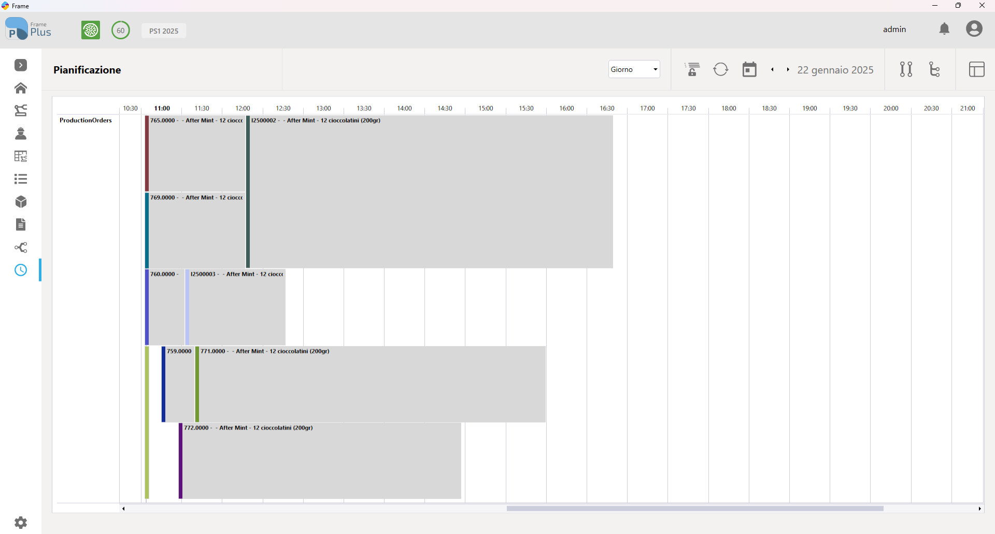The height and width of the screenshot is (534, 995).
Task: Open notifications bell
Action: click(x=945, y=29)
